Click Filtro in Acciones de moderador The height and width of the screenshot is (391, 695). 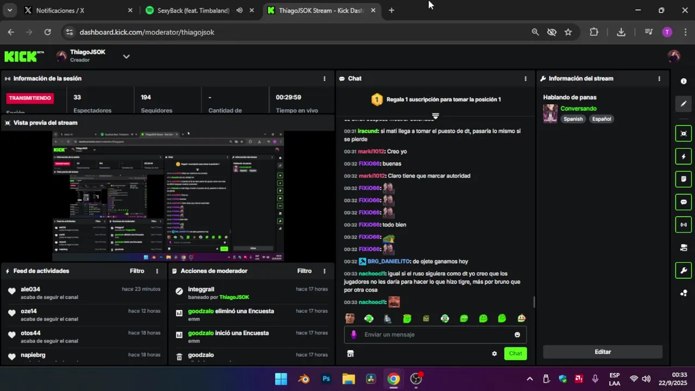(x=305, y=271)
